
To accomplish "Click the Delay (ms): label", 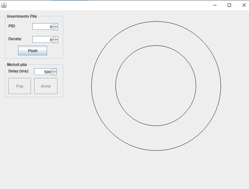I will (18, 71).
